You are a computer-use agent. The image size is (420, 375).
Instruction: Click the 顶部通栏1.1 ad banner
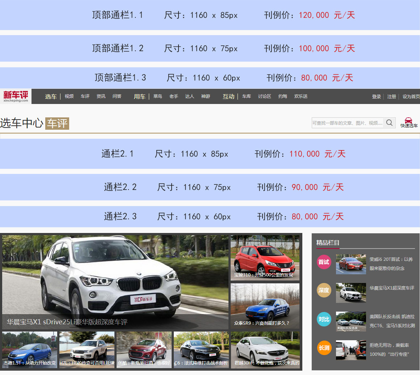point(210,15)
